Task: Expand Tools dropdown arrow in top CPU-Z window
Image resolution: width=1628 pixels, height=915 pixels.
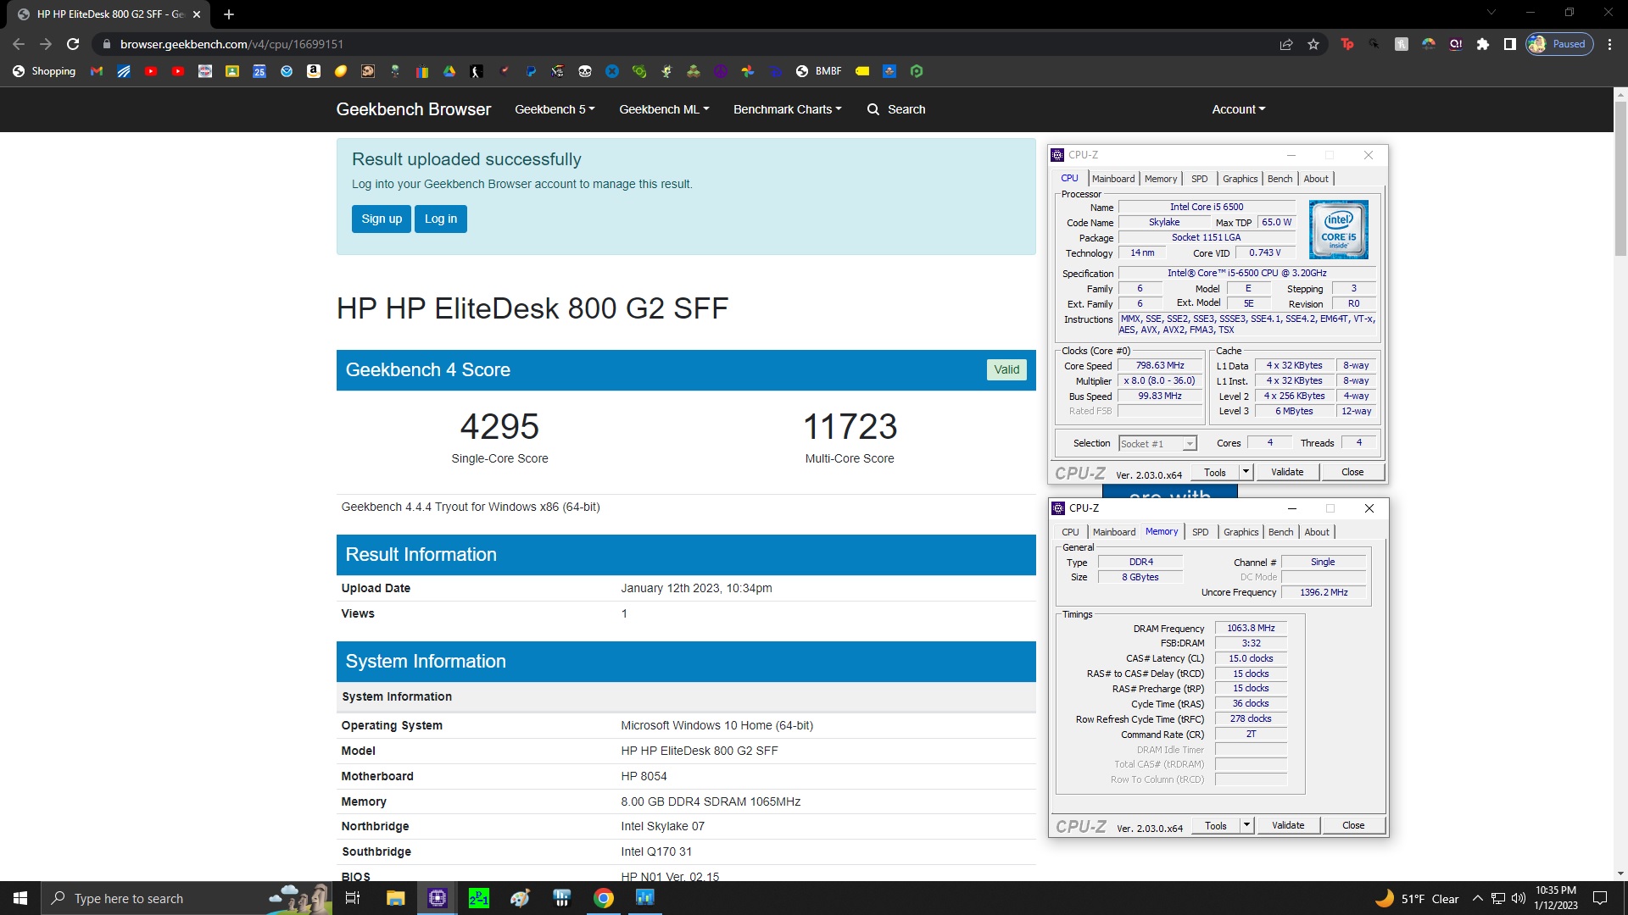Action: click(1246, 473)
